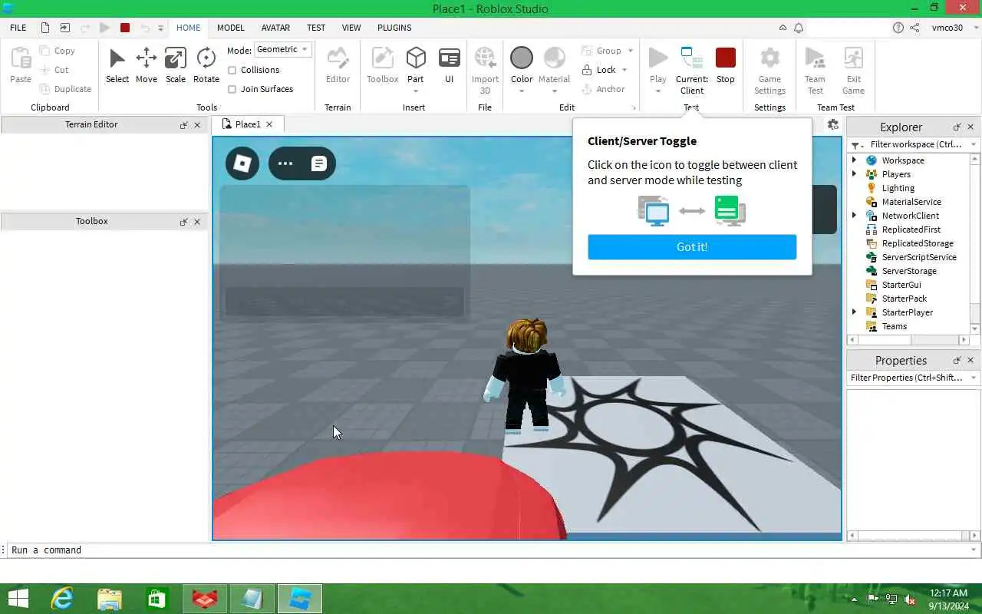Viewport: 982px width, 614px height.
Task: Select the Select tool
Action: click(x=117, y=65)
